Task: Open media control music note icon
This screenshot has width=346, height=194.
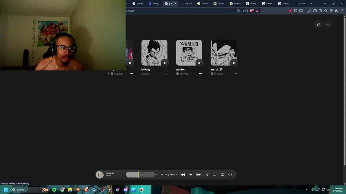Action: [310, 11]
